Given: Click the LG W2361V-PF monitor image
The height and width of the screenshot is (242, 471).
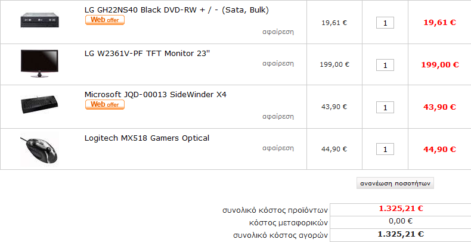Looking at the screenshot, I should 40,64.
